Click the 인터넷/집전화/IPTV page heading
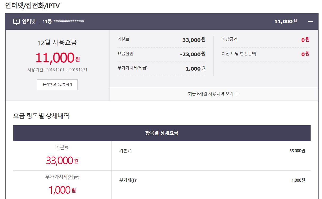Image resolution: width=322 pixels, height=199 pixels. pos(32,6)
